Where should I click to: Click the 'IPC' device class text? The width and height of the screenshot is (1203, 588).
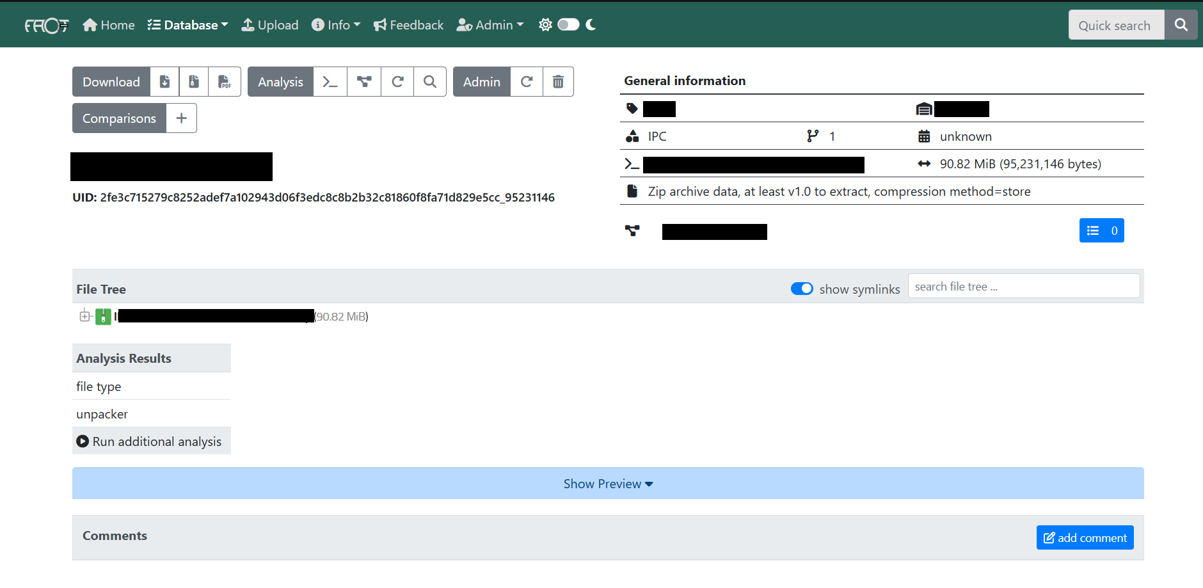click(x=657, y=136)
